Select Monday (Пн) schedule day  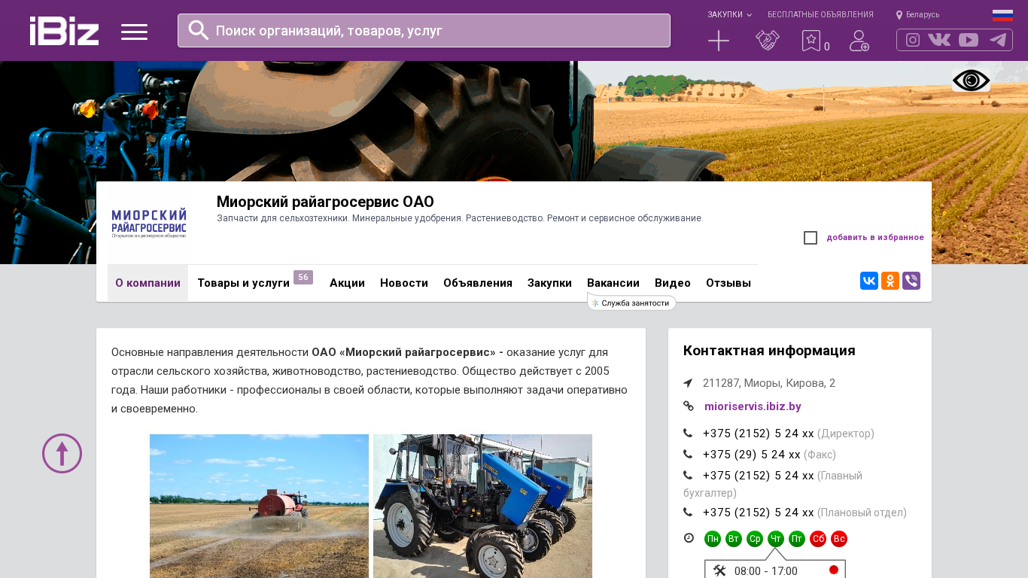(x=713, y=539)
